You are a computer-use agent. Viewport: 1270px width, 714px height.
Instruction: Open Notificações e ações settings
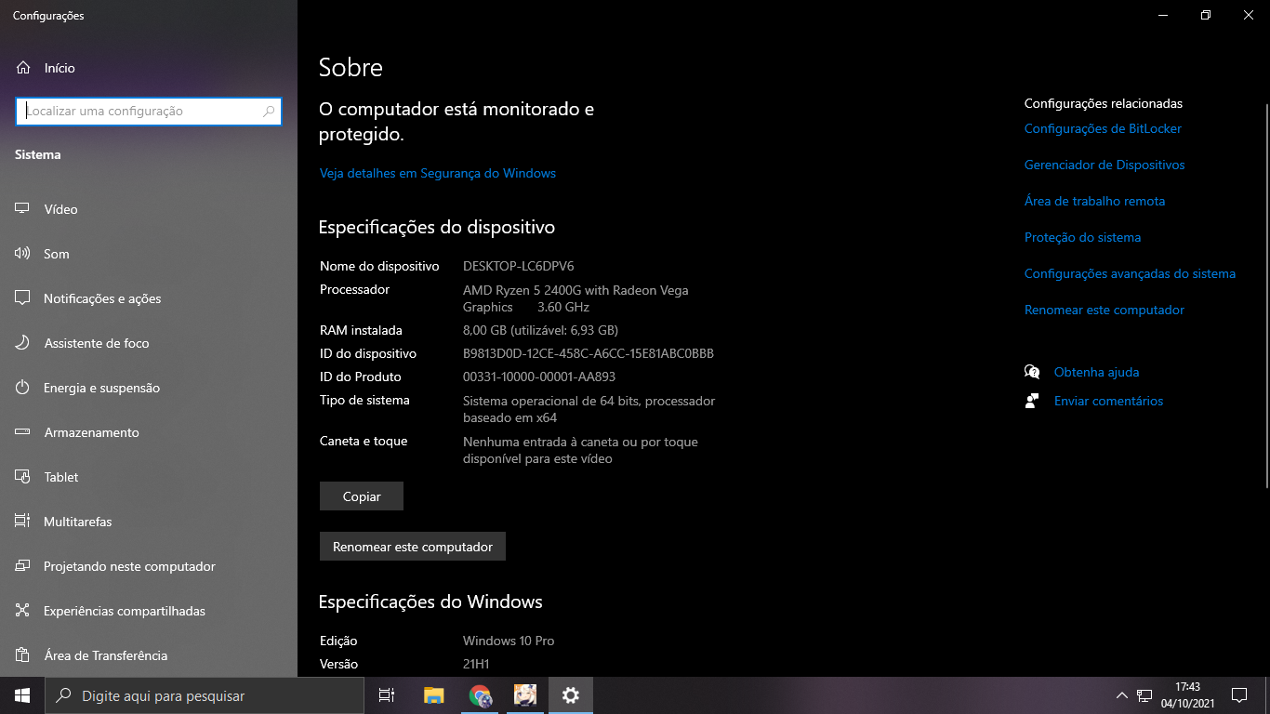click(x=149, y=298)
